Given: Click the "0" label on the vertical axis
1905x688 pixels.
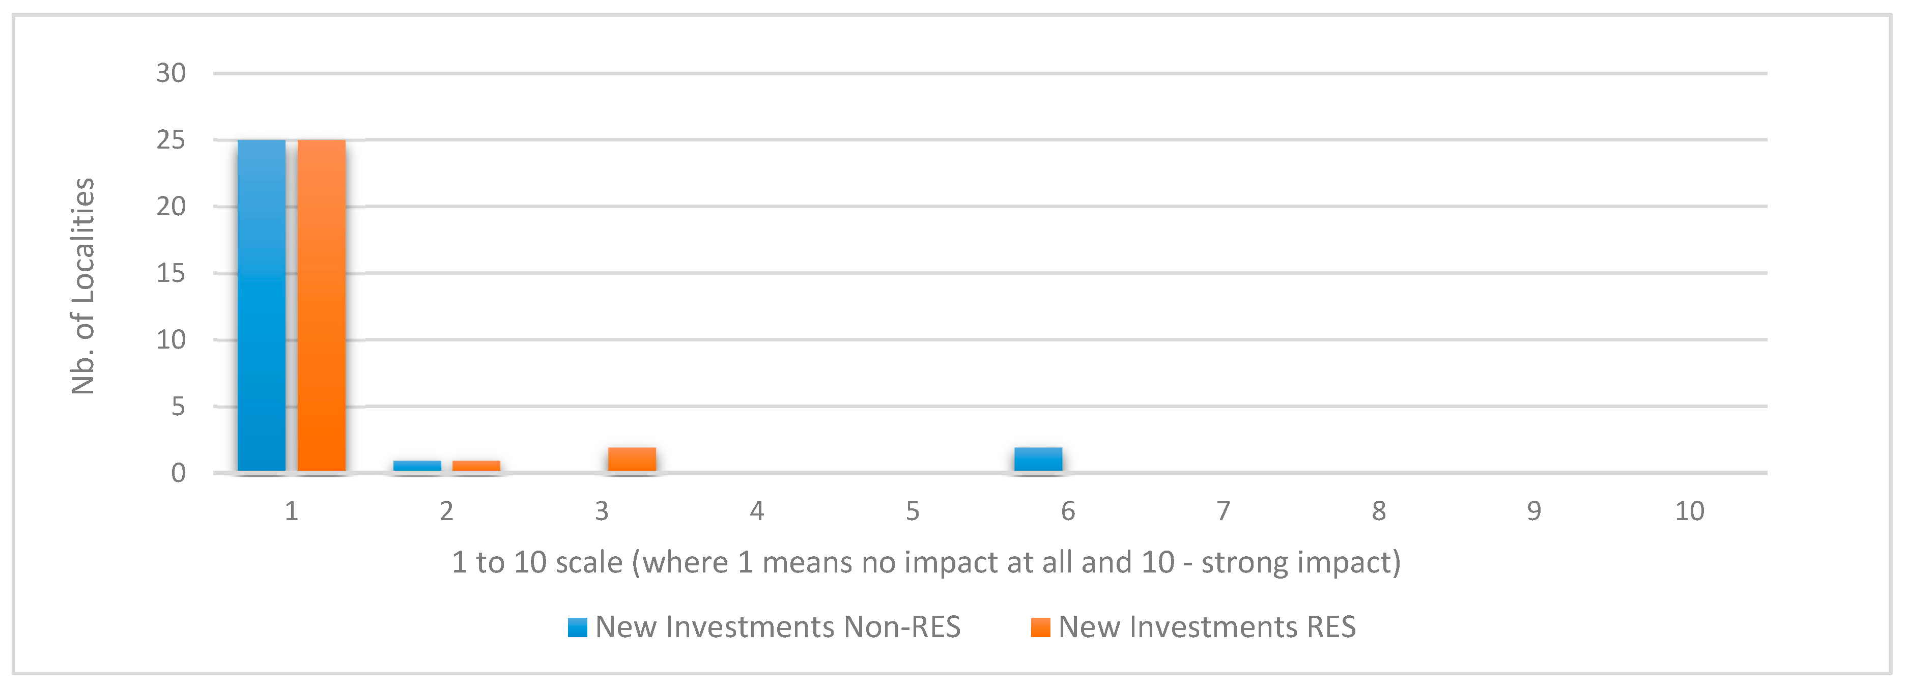Looking at the screenshot, I should tap(178, 473).
